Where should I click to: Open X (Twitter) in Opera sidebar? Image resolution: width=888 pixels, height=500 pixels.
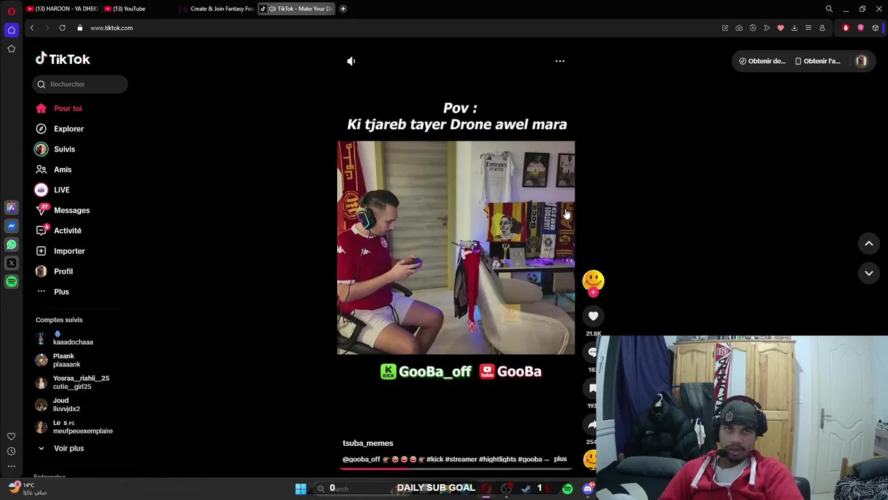[11, 263]
